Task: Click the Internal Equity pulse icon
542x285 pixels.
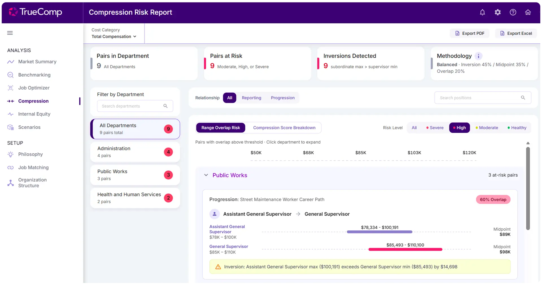Action: click(10, 114)
